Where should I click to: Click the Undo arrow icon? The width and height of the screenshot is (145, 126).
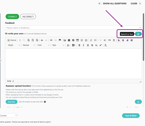42,40
